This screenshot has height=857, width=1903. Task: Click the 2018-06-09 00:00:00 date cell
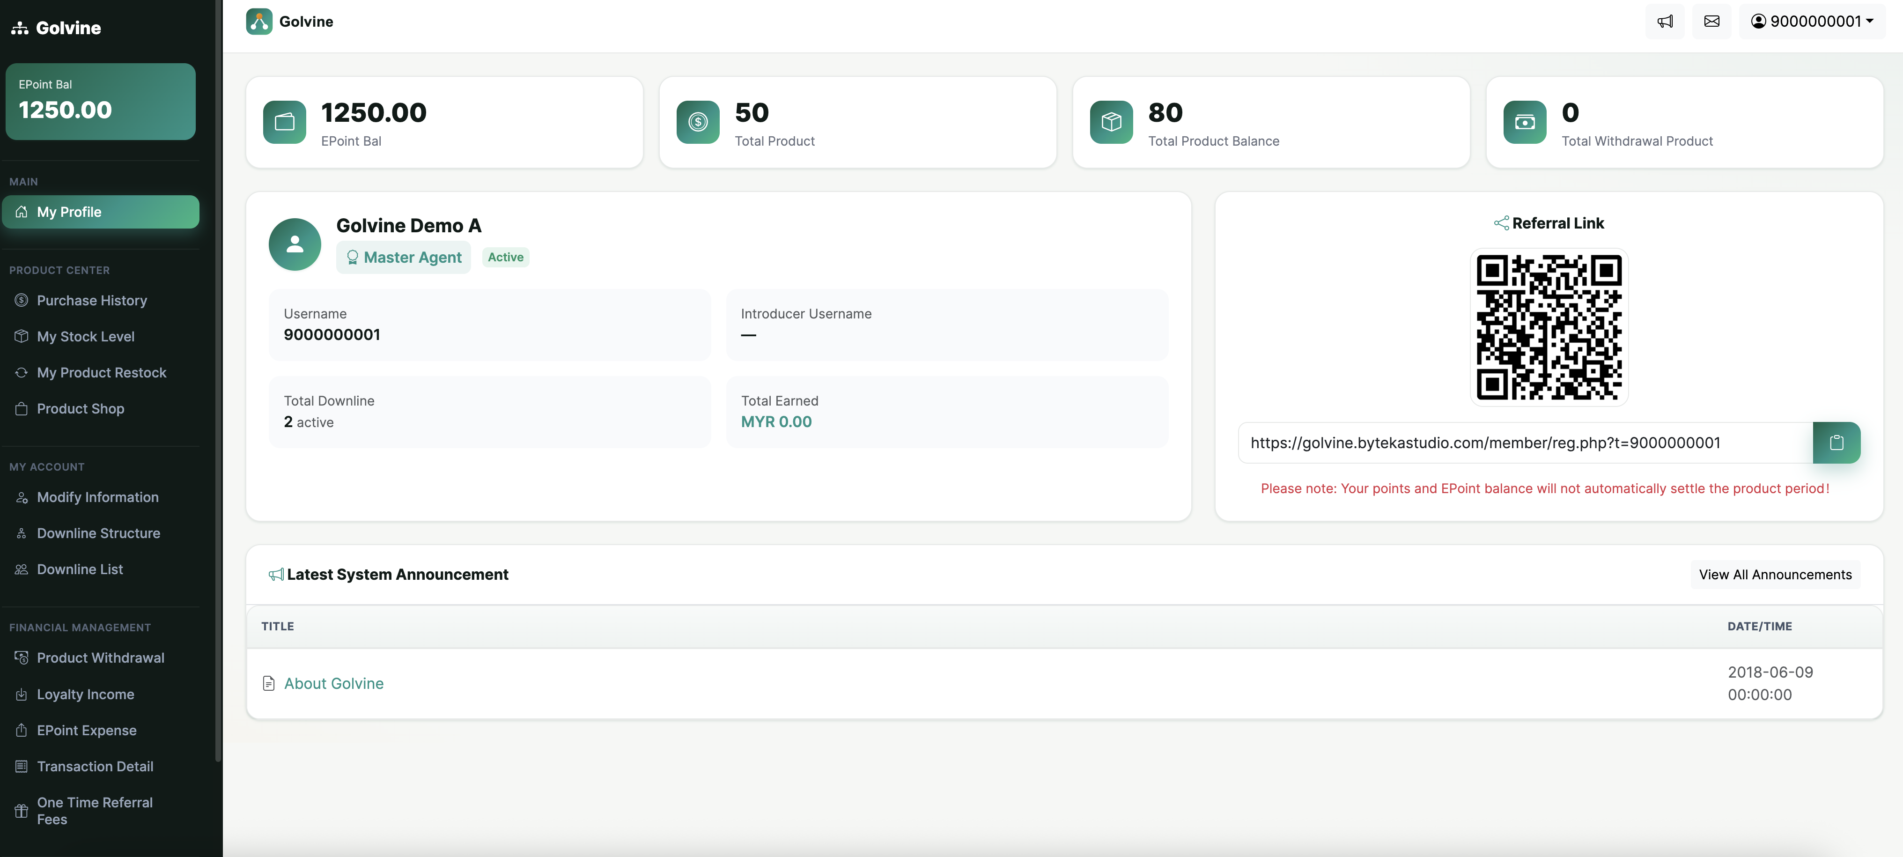[x=1770, y=683]
